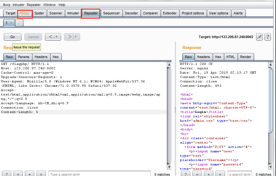The width and height of the screenshot is (276, 176).
Task: Click previous match button in request search
Action: point(18,174)
